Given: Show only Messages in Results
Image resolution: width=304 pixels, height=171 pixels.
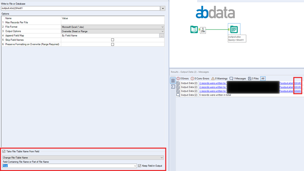Looking at the screenshot, I should coord(238,79).
